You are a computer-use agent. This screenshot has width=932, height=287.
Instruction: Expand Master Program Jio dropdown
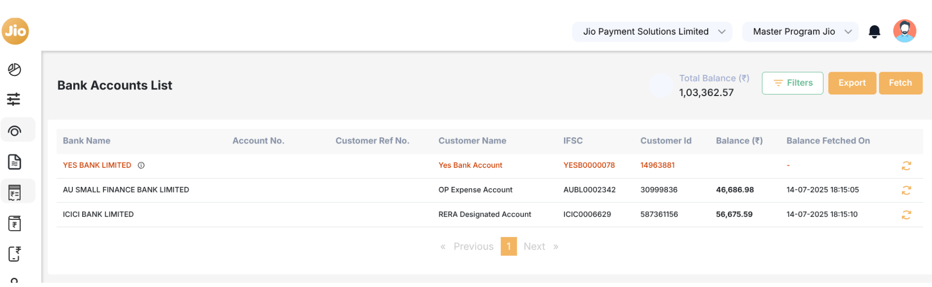pos(800,31)
